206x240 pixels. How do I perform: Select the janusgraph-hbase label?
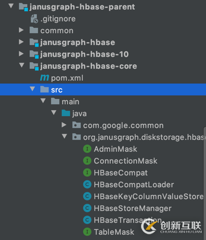pyautogui.click(x=77, y=43)
